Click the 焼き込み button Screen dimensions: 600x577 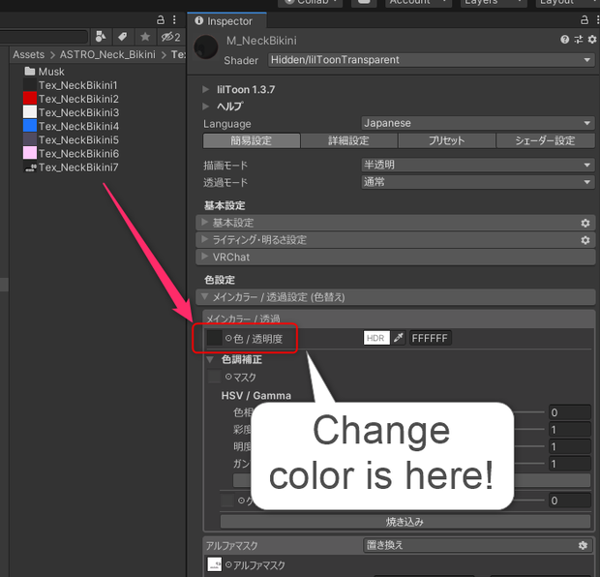tap(405, 522)
